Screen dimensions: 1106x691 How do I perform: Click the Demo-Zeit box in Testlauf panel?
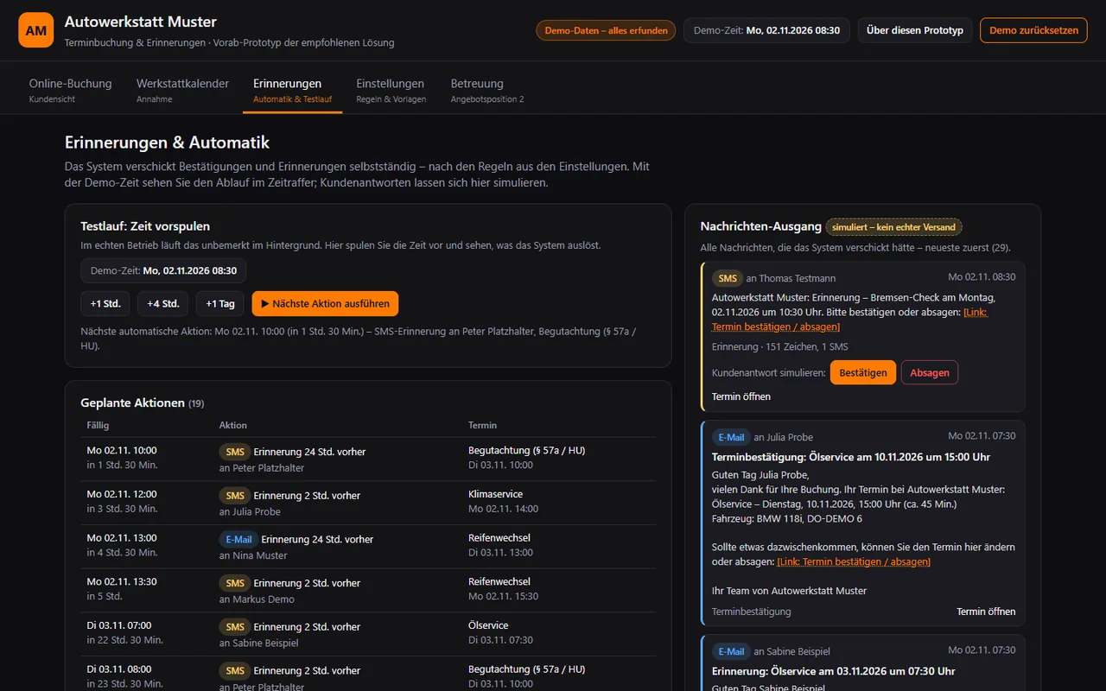point(163,270)
